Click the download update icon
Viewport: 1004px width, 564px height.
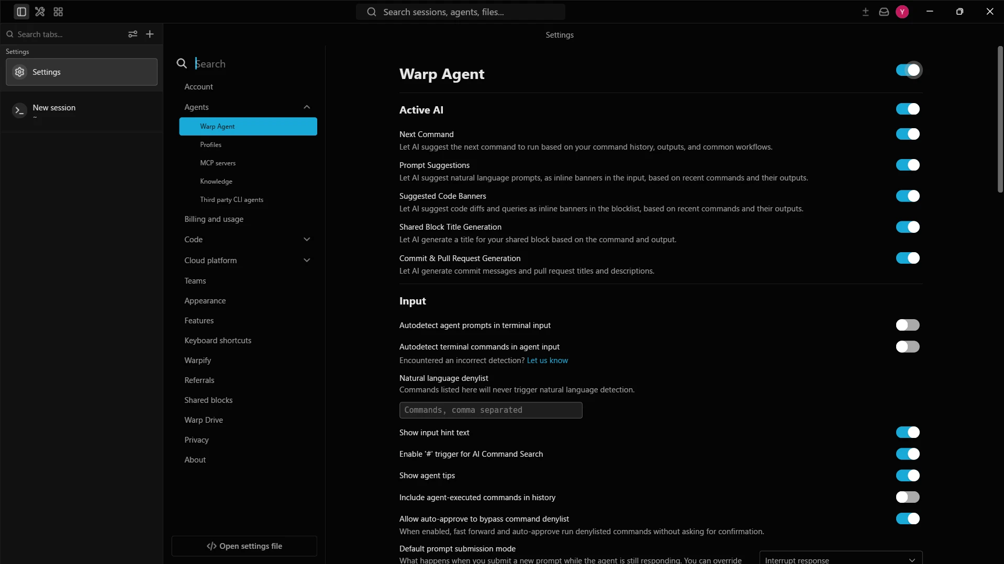tap(865, 12)
